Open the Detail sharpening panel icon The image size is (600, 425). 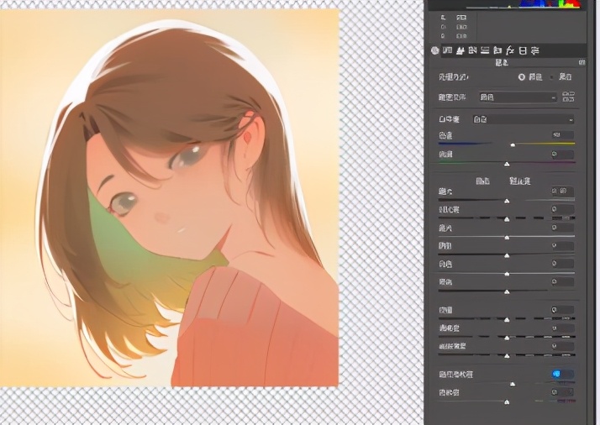click(x=460, y=50)
